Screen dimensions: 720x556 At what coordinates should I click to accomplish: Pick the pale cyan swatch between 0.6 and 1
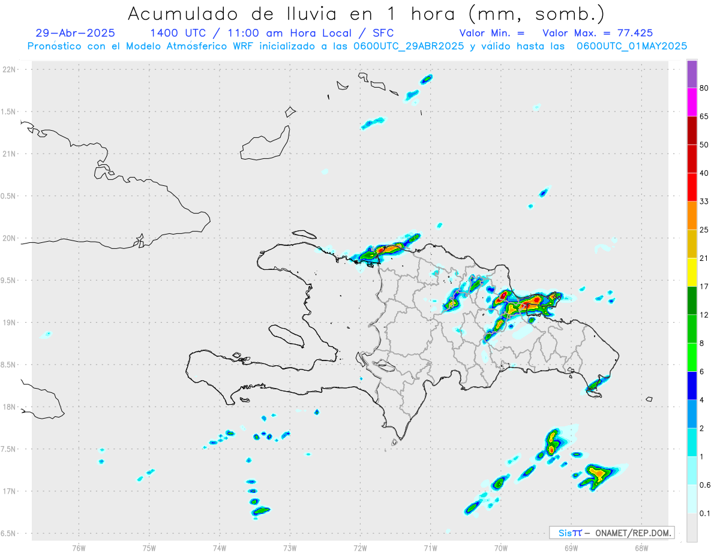coord(692,470)
